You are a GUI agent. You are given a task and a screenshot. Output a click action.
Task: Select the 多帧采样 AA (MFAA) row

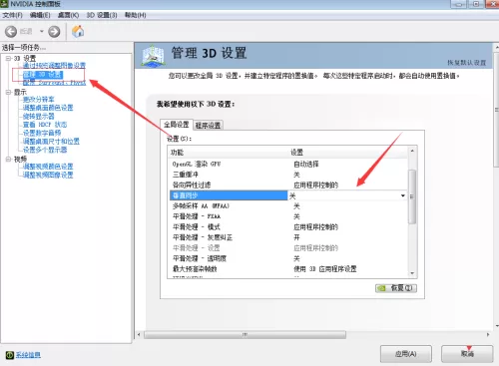(x=288, y=206)
